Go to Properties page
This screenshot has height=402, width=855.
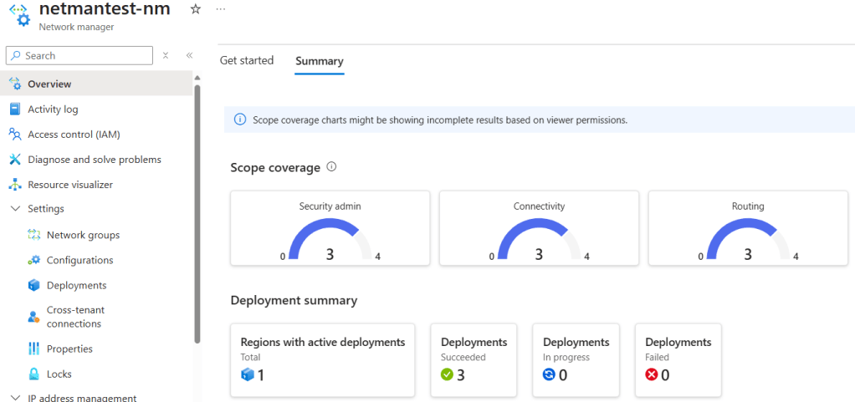click(96, 349)
